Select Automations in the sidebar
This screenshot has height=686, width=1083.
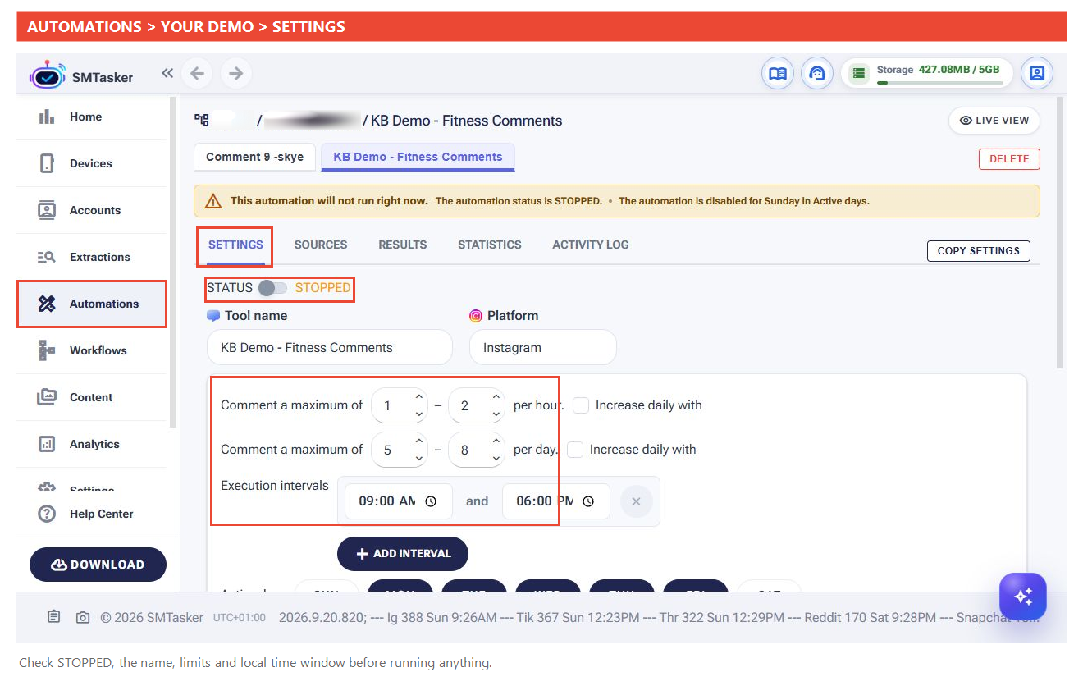coord(92,304)
